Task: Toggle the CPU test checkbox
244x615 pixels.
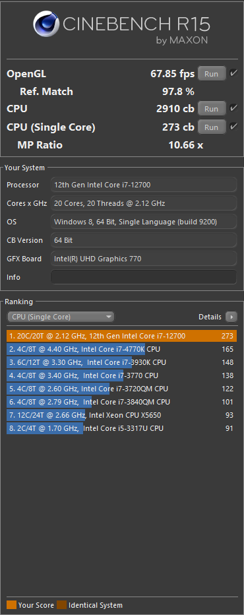Action: click(233, 108)
